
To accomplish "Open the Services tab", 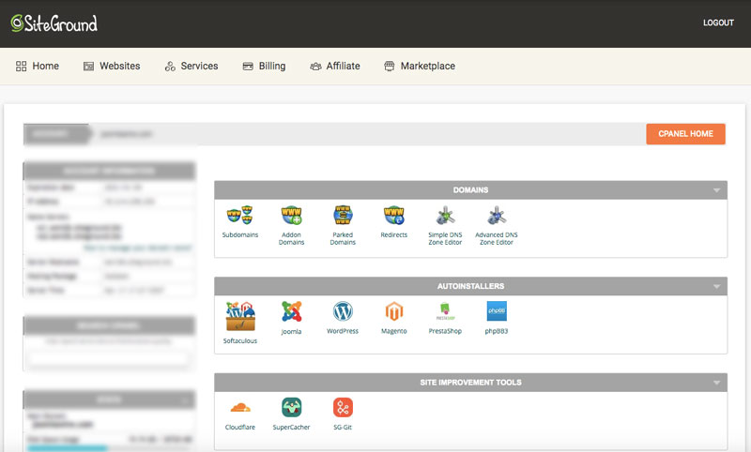I will 192,66.
